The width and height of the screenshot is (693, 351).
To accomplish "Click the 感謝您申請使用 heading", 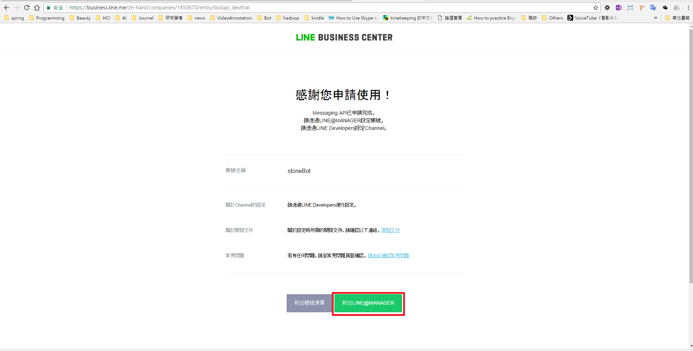I will tap(343, 95).
